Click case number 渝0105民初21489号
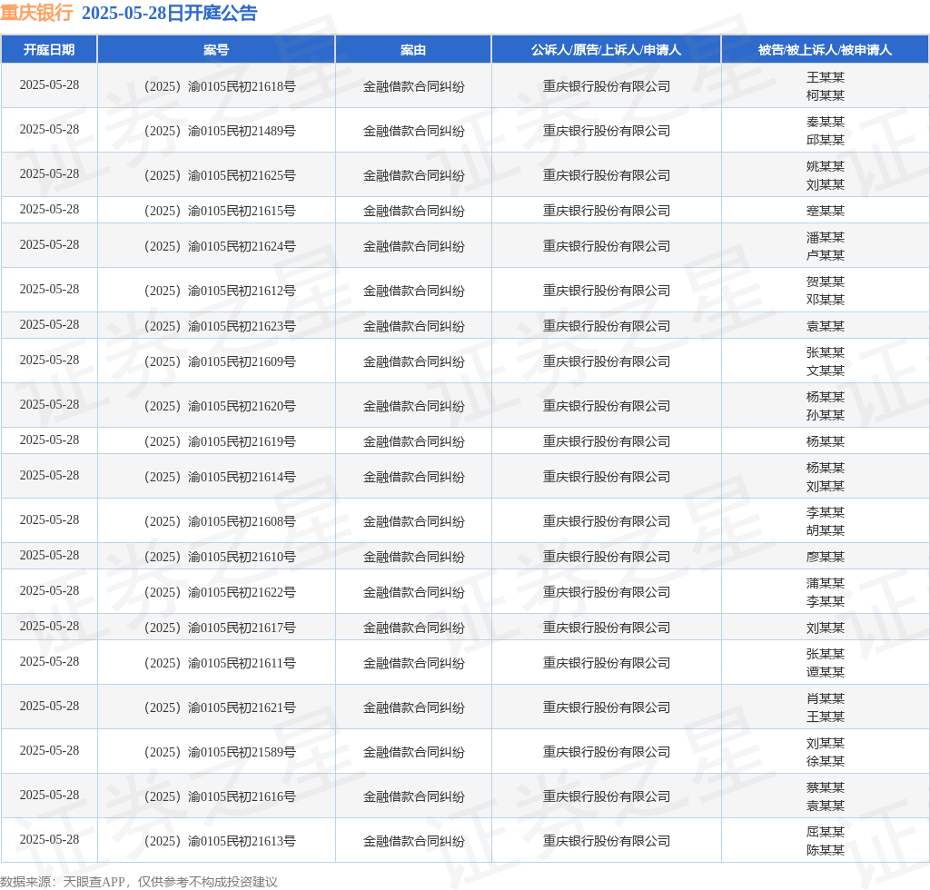 pyautogui.click(x=220, y=131)
